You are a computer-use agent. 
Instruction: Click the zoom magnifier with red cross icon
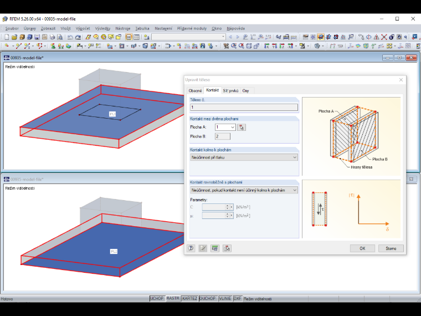pos(242,46)
